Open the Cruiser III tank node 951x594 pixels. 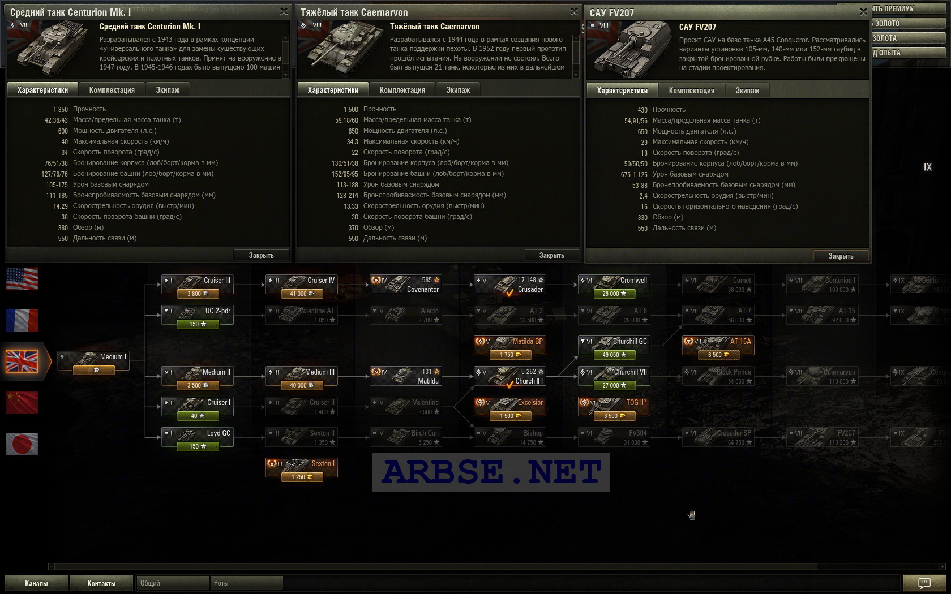pyautogui.click(x=198, y=286)
